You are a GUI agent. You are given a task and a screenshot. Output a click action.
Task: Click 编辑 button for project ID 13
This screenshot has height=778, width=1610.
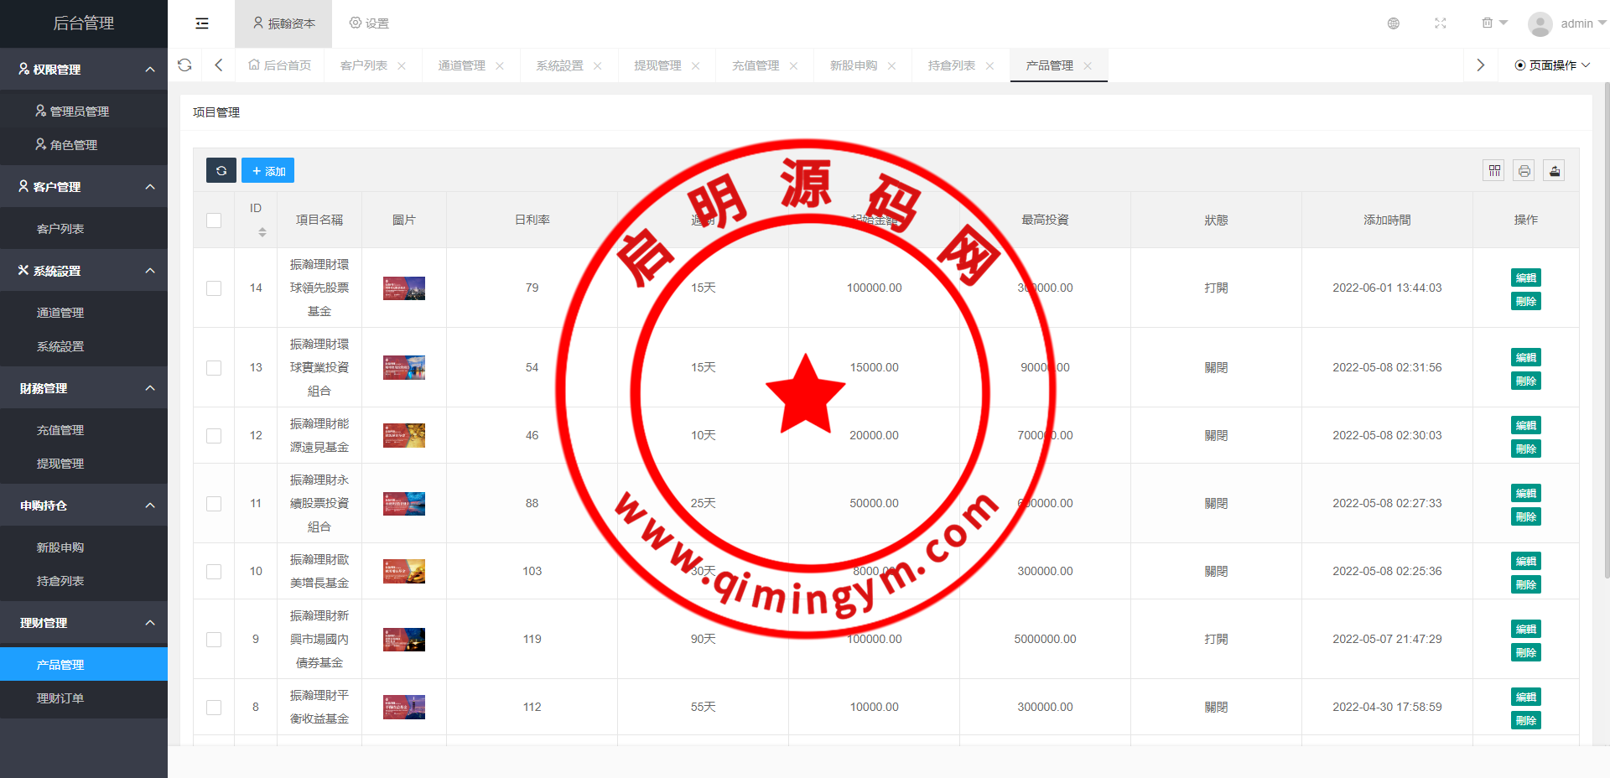[x=1525, y=357]
